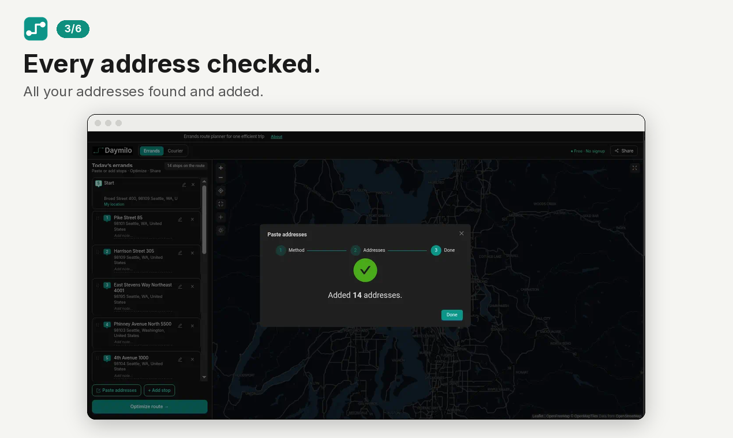Delete the 4th Avenue 1000 stop
The width and height of the screenshot is (733, 438).
pos(193,359)
